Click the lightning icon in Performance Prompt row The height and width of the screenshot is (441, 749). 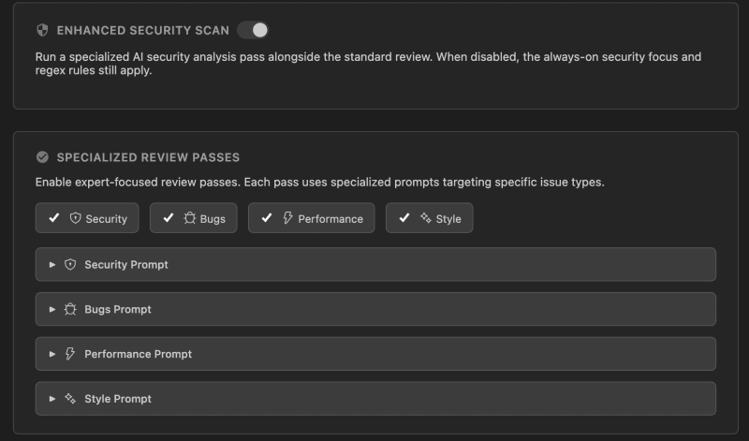point(70,354)
